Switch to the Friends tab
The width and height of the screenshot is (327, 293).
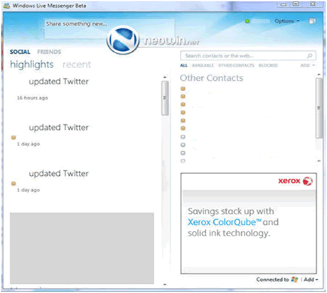tap(49, 52)
